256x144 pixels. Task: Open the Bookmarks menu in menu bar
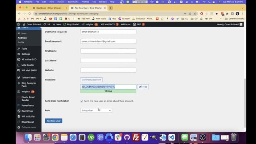pos(73,2)
